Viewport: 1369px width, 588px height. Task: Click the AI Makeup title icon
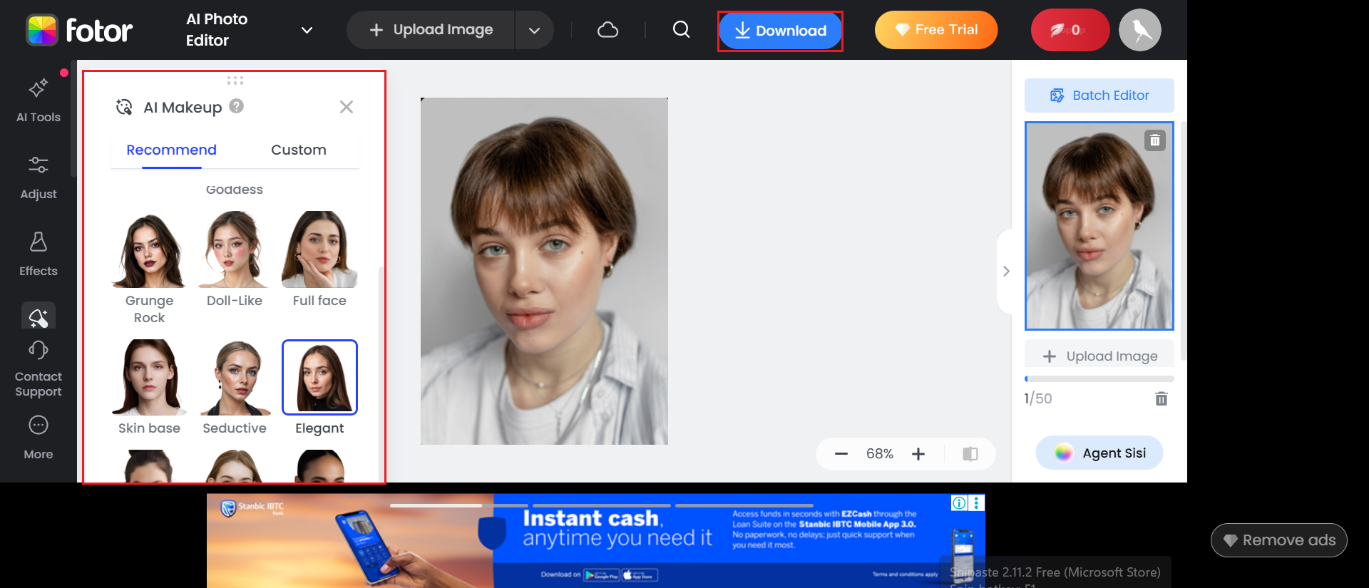pyautogui.click(x=124, y=107)
